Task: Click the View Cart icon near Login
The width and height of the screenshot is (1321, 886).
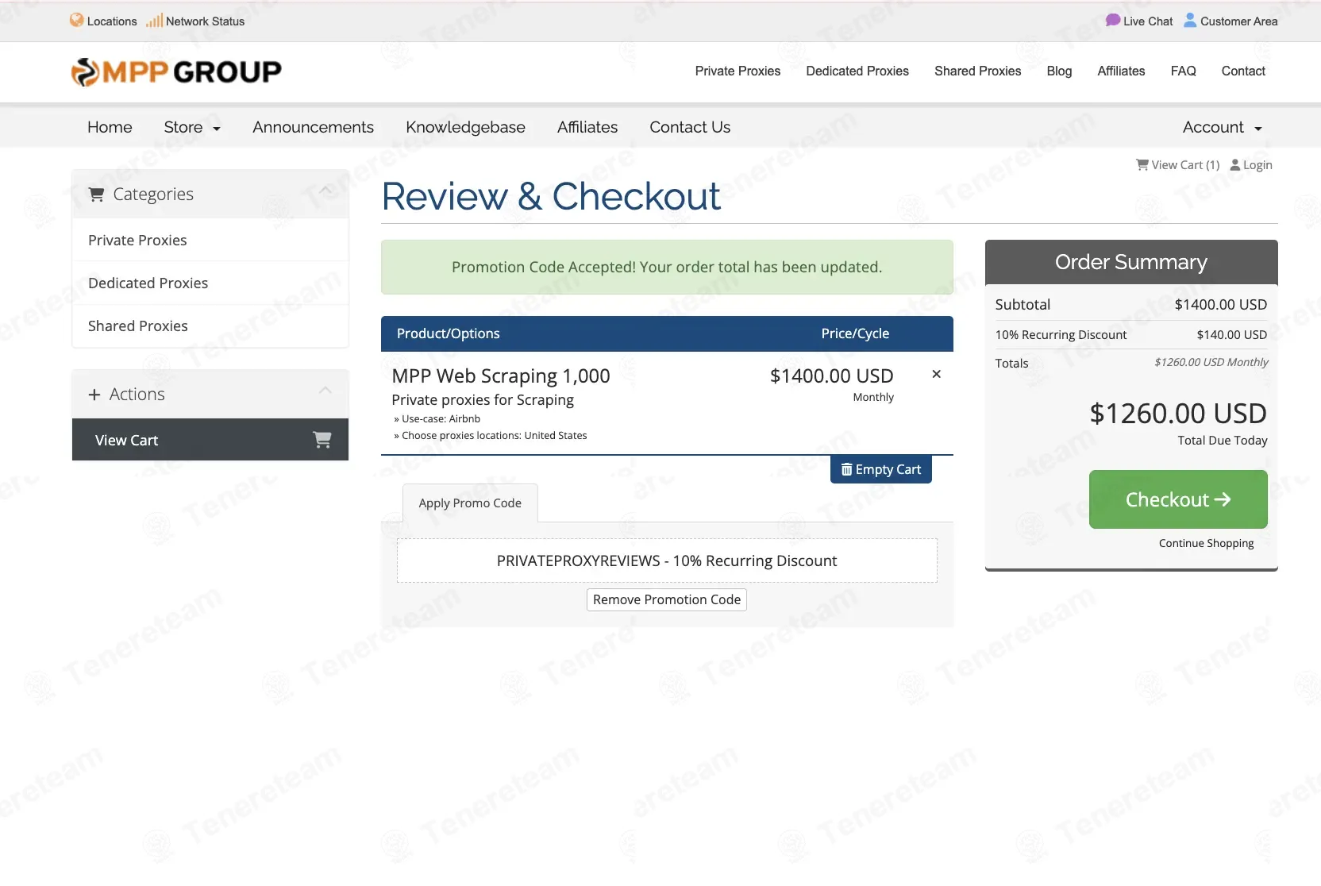Action: [1142, 164]
